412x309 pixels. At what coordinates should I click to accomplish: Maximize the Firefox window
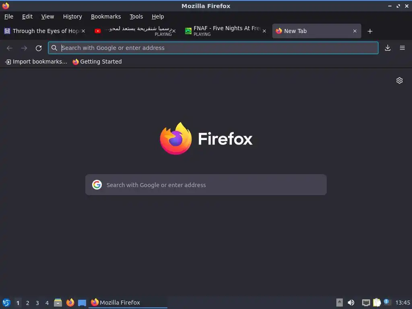pos(398,6)
